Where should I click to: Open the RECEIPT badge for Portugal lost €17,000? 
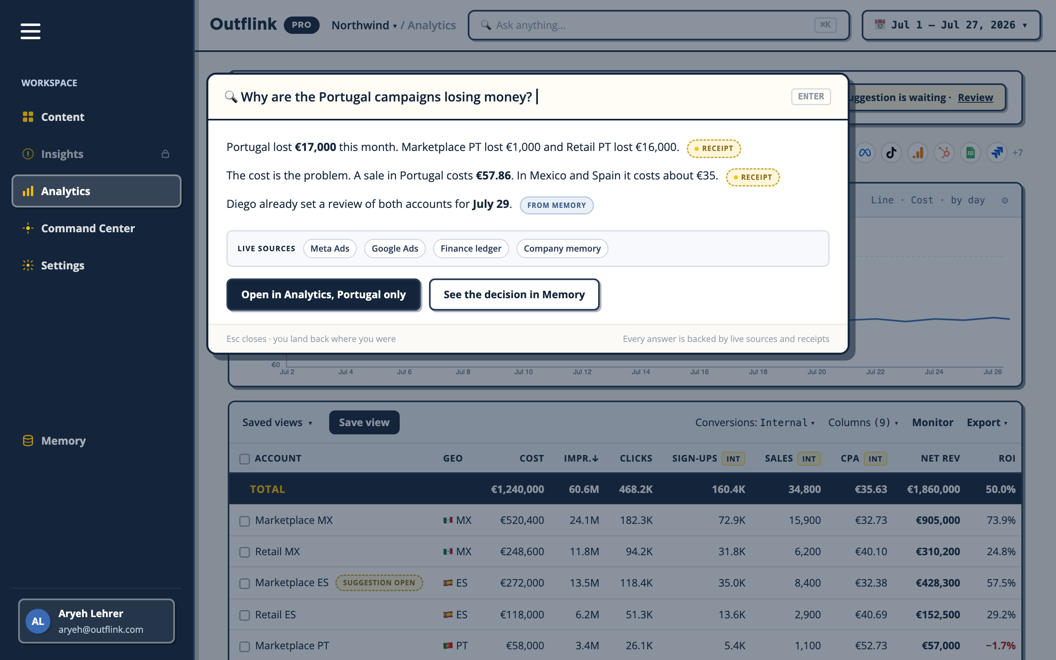tap(714, 148)
